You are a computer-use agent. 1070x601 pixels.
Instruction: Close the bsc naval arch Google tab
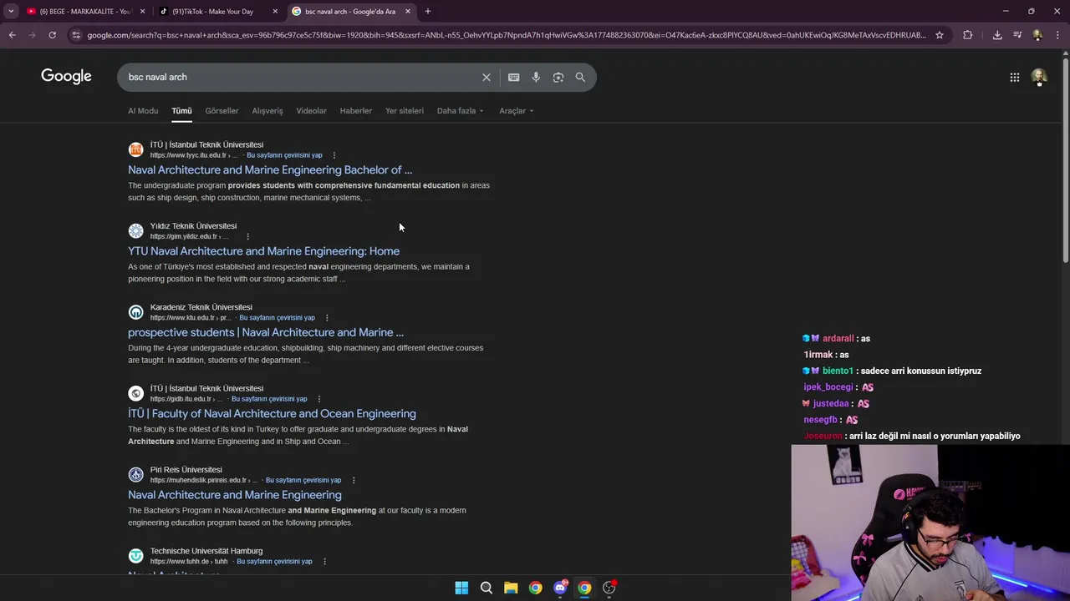pos(408,12)
